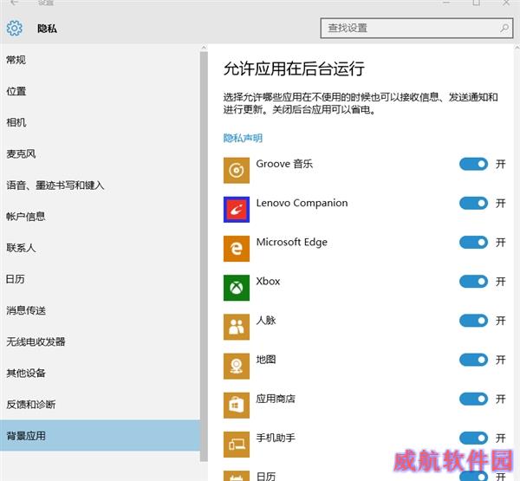Click the 手机助手 label text
Screen dimensions: 520x481
[x=276, y=438]
